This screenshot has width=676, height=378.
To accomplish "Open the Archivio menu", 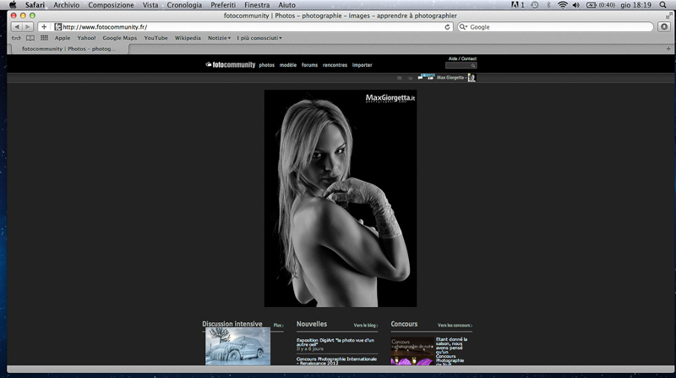I will point(67,5).
